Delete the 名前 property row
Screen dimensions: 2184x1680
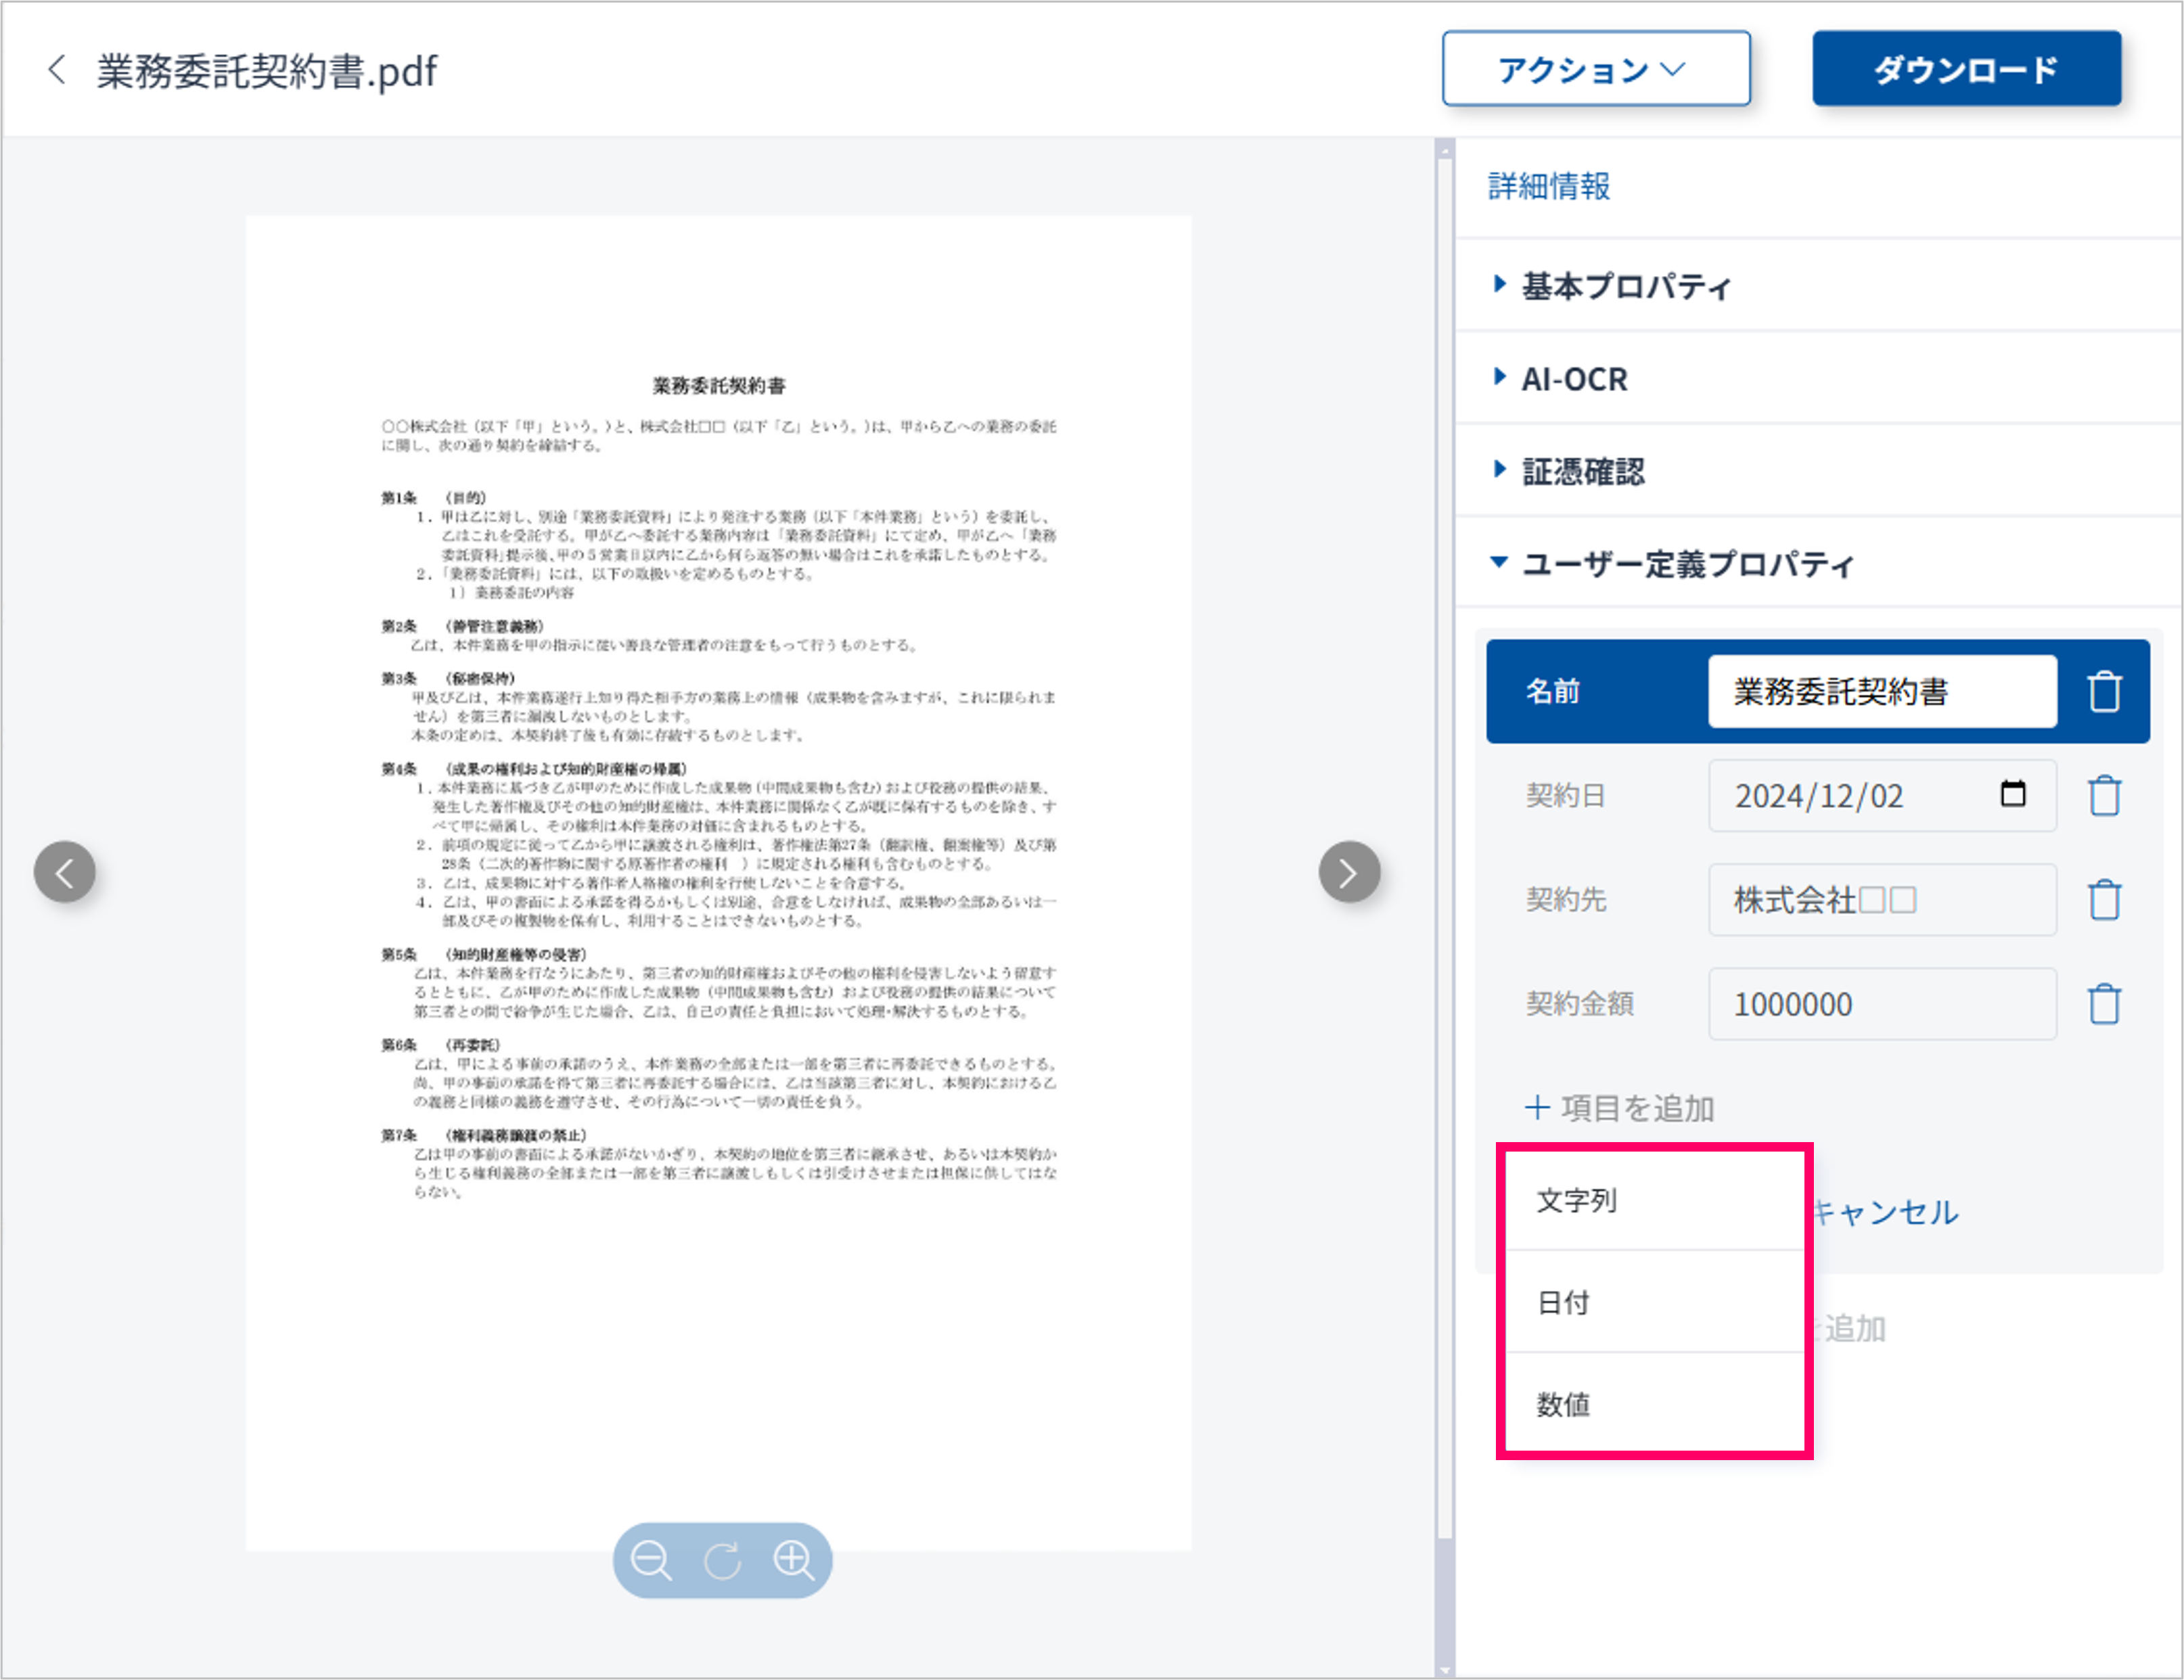[2104, 692]
